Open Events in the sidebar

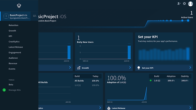click(12, 69)
